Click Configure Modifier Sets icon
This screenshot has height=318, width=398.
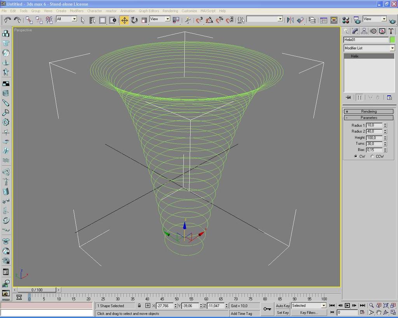point(389,97)
